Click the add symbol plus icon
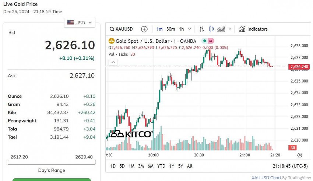Screen dimensions: 313x181 tap(144, 29)
